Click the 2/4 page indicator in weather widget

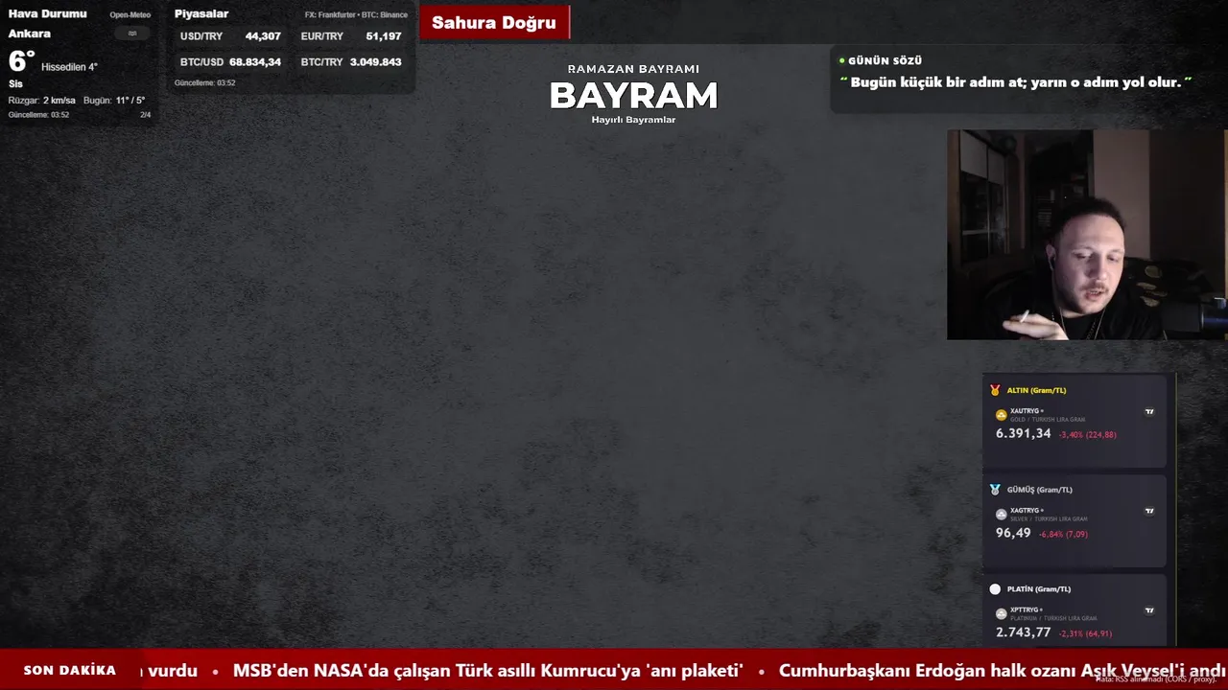[146, 115]
